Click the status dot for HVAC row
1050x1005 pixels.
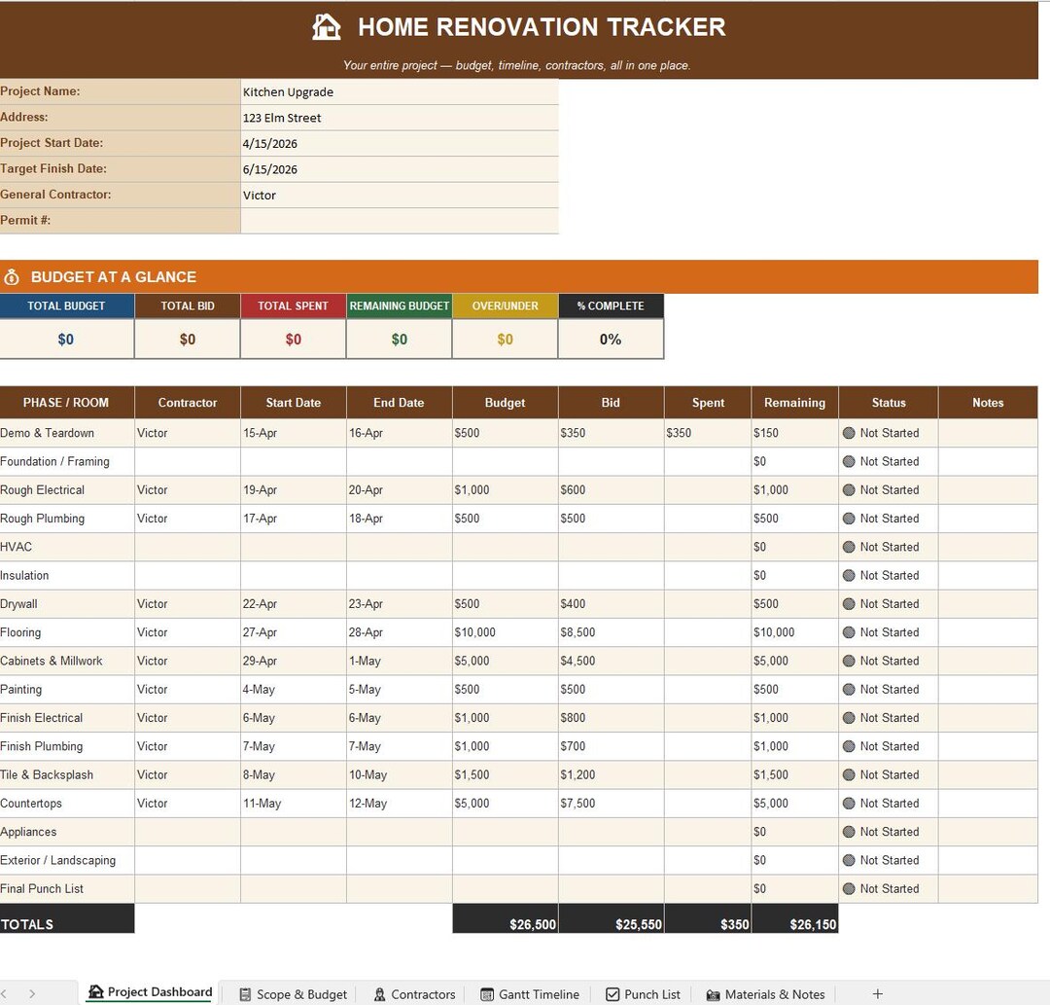(849, 547)
